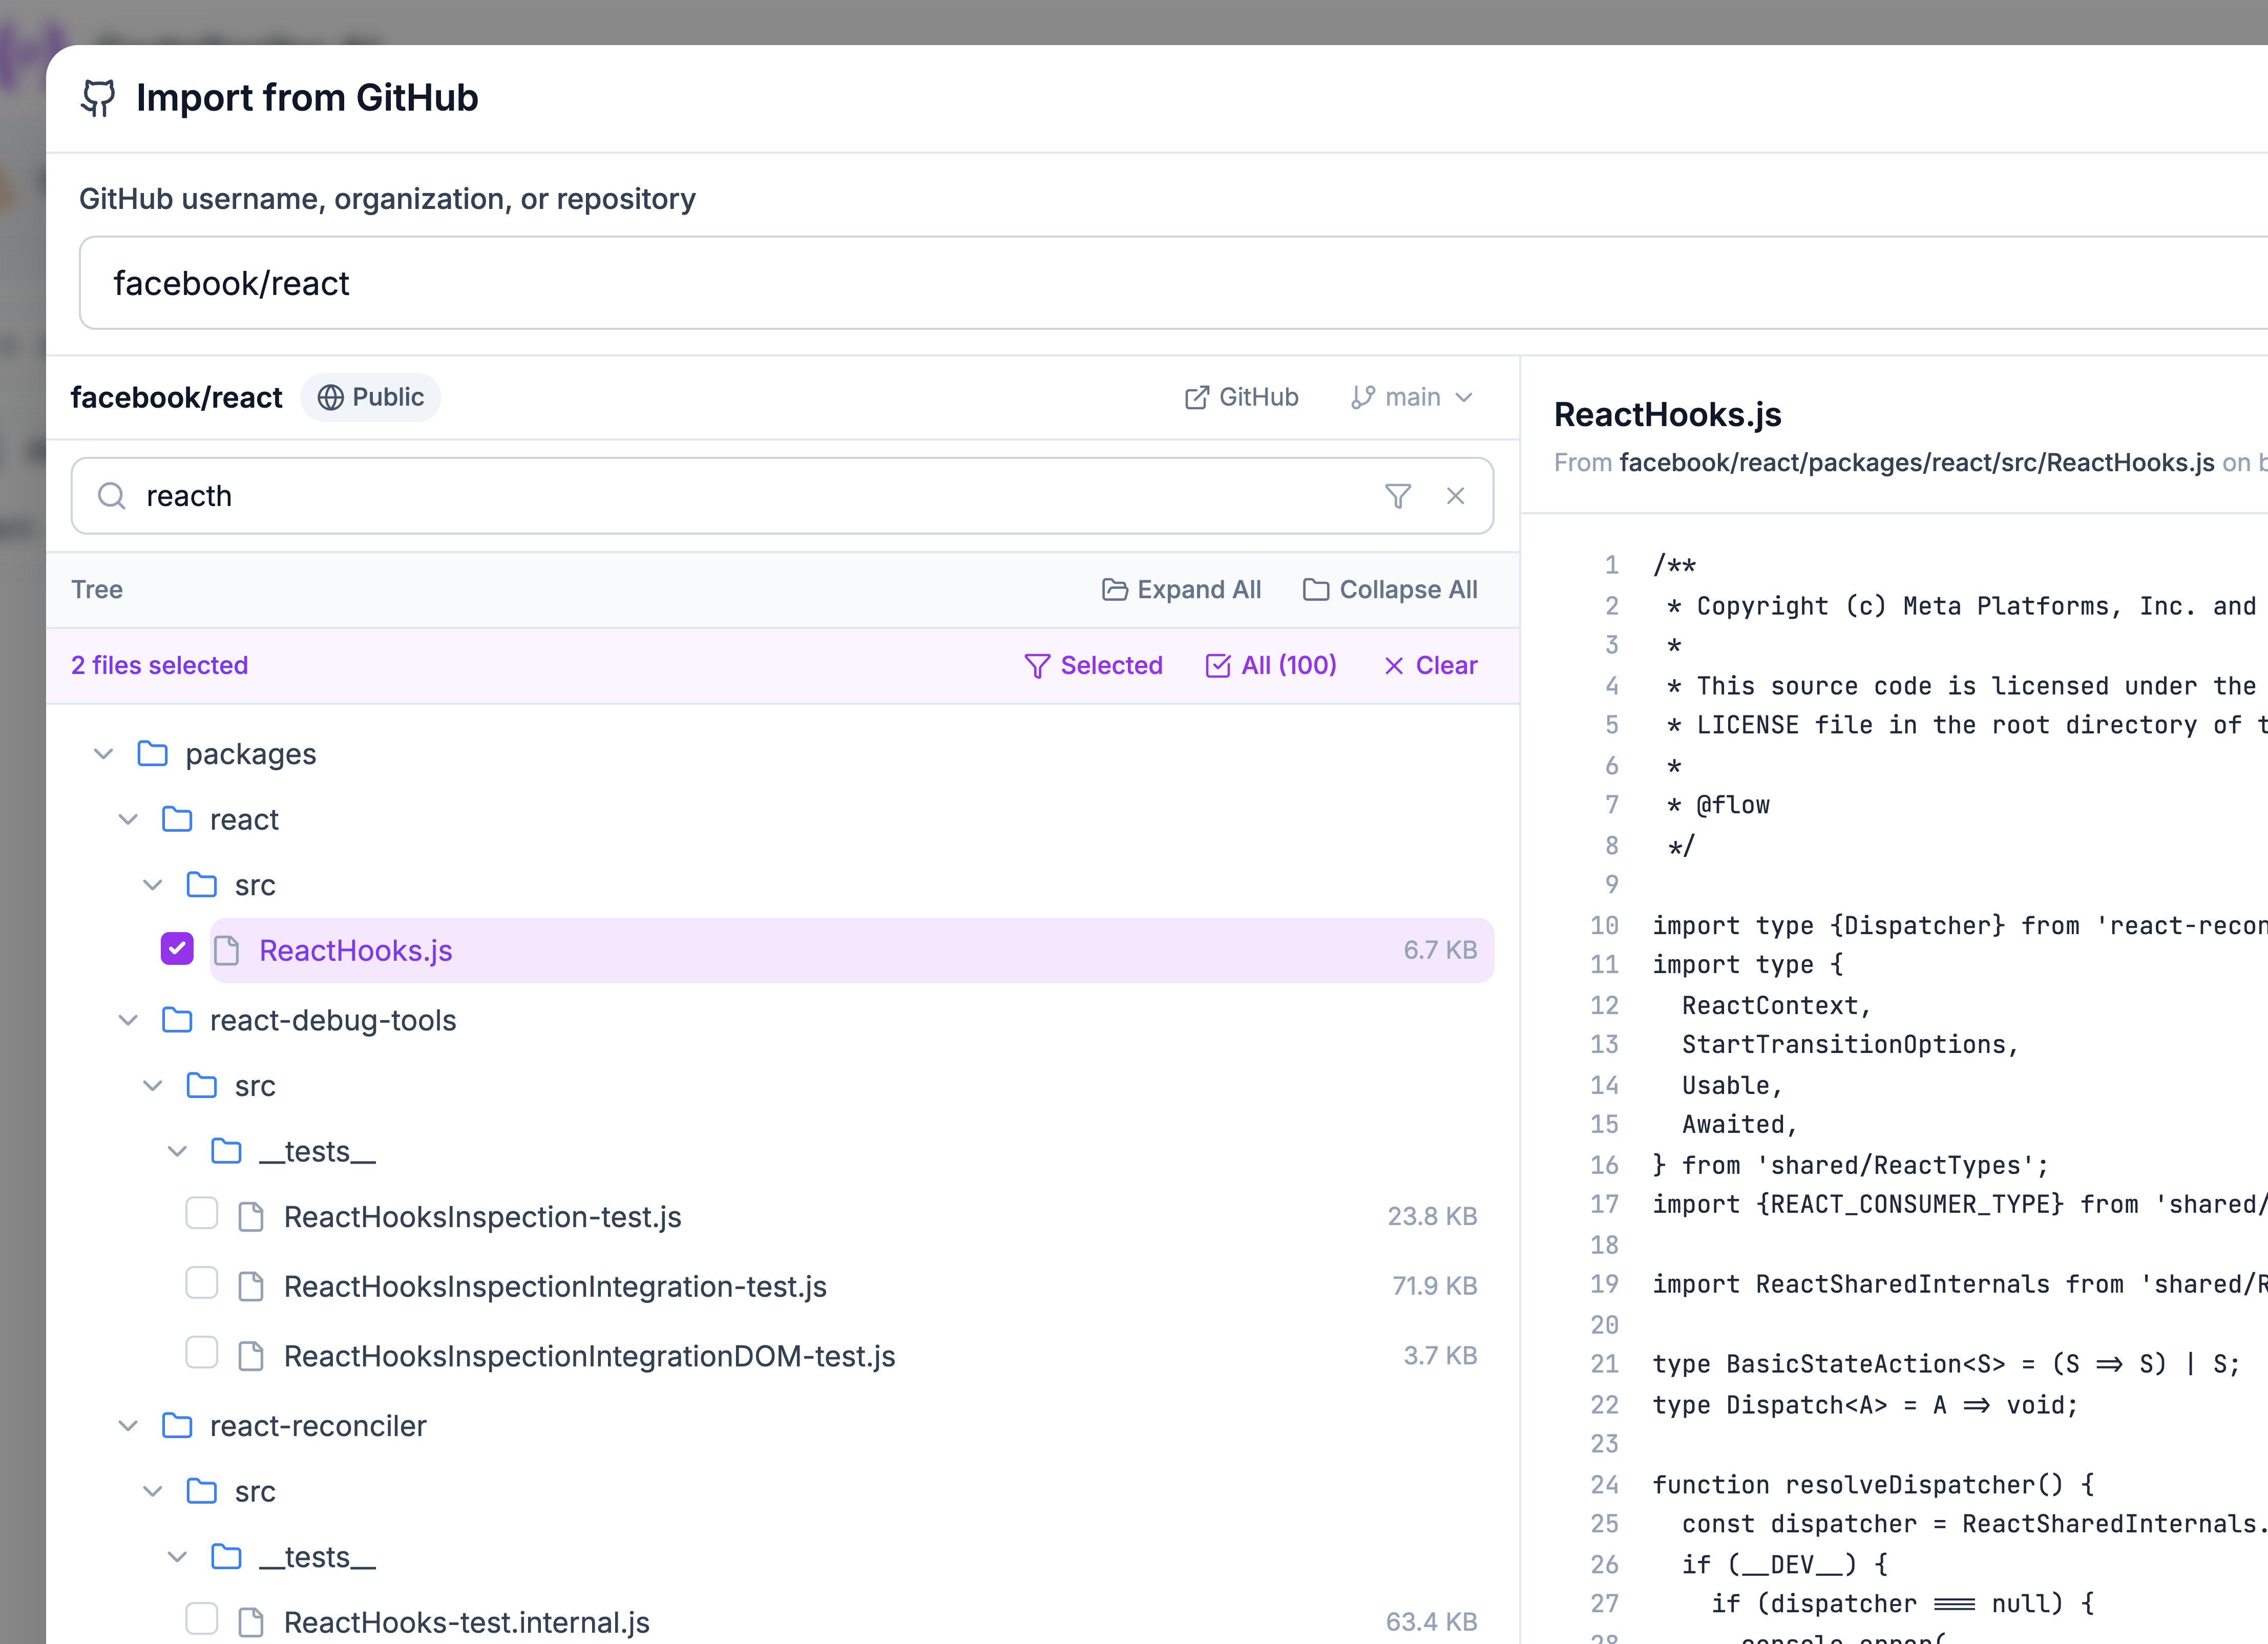2268x1644 pixels.
Task: Click the magnifier icon in the search field
Action: (112, 495)
